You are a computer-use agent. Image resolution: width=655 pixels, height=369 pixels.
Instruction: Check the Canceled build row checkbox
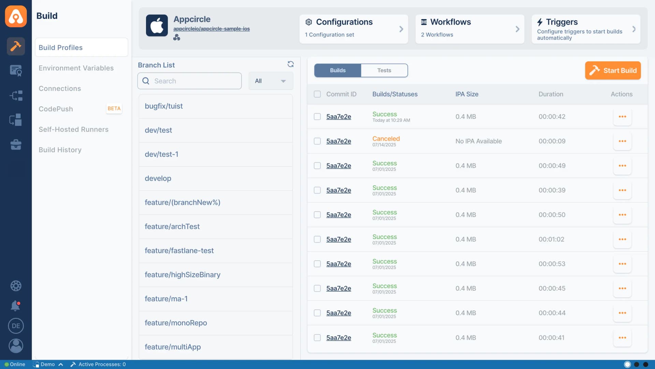(317, 141)
